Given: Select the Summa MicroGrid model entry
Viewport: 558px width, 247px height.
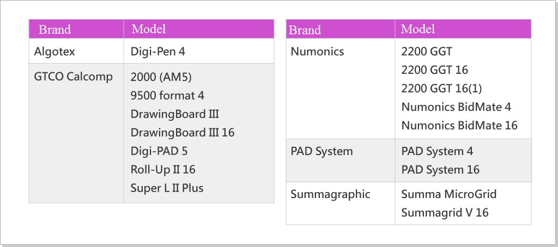Looking at the screenshot, I should [449, 194].
